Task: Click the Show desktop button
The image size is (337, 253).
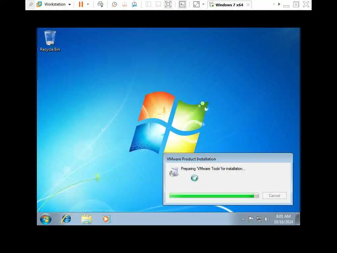Action: coord(298,219)
